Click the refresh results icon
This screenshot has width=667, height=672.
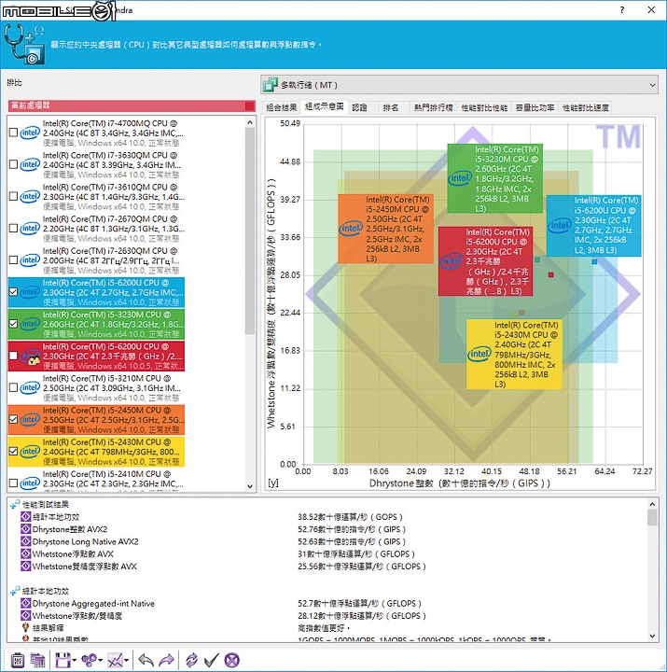191,660
